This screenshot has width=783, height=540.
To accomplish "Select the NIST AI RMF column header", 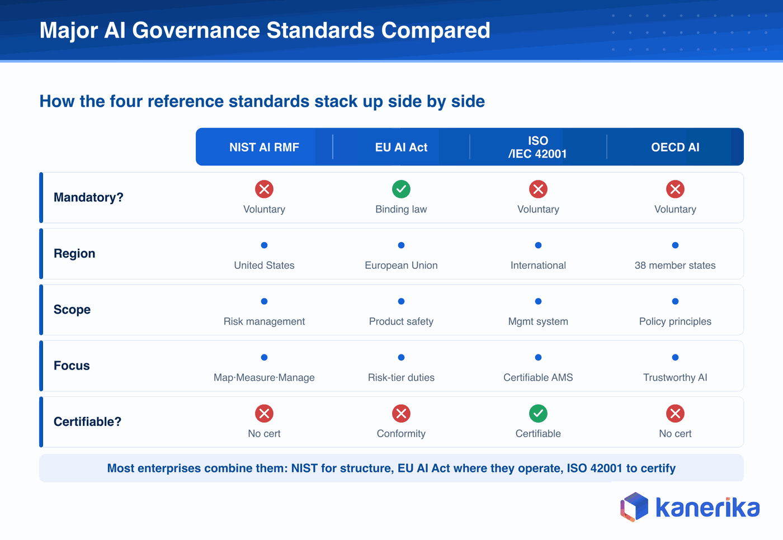I will pyautogui.click(x=264, y=147).
